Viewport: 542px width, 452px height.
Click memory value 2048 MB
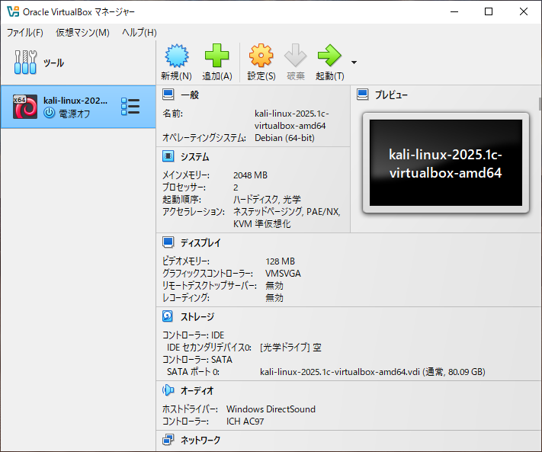(x=250, y=175)
